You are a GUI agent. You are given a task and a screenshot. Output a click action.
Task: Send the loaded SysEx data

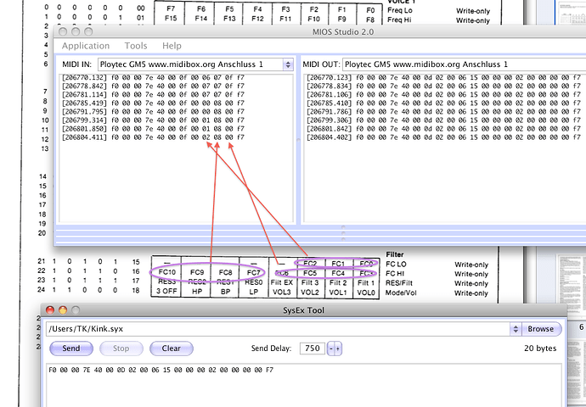click(71, 348)
